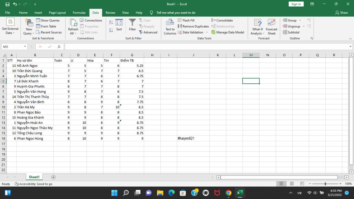
Task: Zoom out with the minus button
Action: tap(310, 184)
